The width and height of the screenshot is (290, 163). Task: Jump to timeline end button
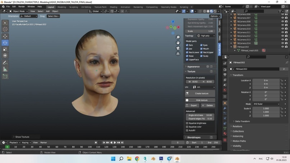point(122,143)
